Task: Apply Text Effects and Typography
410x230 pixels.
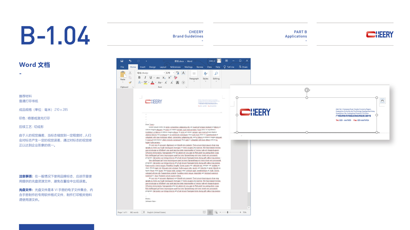Action: 140,82
